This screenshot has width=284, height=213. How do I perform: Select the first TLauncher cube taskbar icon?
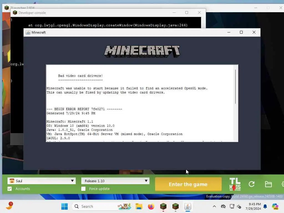click(163, 206)
